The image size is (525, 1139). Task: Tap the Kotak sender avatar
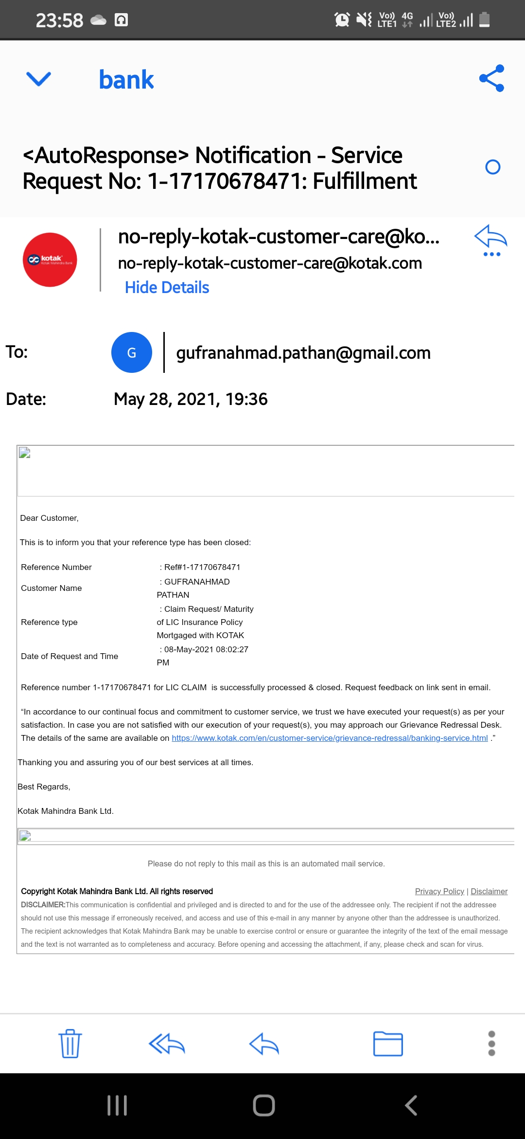50,260
